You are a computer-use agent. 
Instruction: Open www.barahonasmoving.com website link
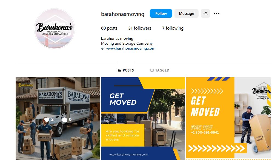pyautogui.click(x=131, y=48)
